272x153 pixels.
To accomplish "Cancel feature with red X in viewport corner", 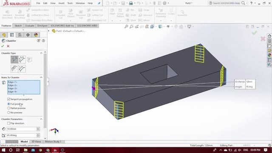I will click(x=263, y=39).
